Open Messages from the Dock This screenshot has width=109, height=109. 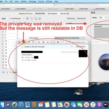pyautogui.click(x=73, y=105)
